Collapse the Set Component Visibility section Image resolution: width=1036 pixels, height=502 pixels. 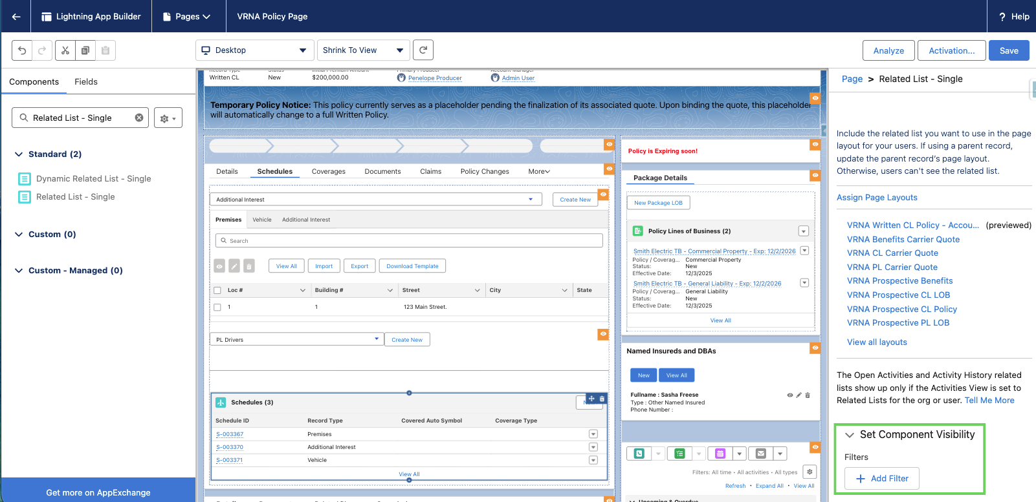850,435
